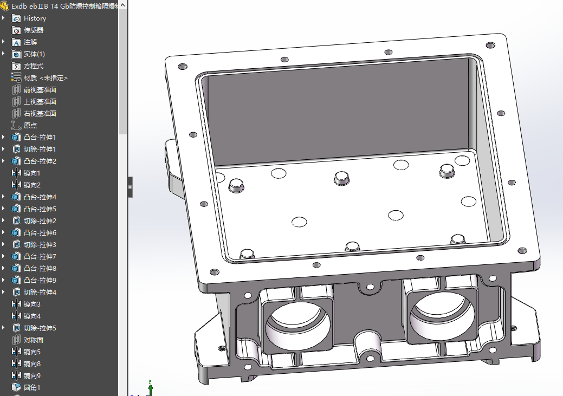Click the 切除-拉伸1 cut icon
The height and width of the screenshot is (396, 563).
[x=16, y=149]
